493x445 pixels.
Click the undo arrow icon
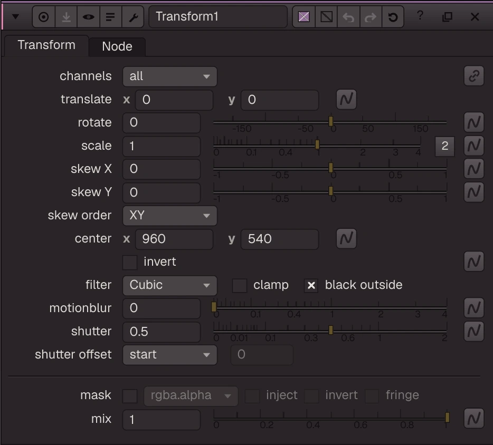[x=348, y=17]
